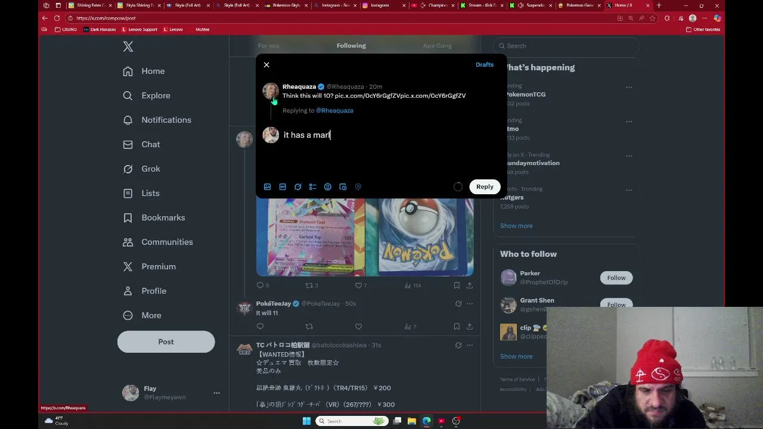Open the PokemonTCG trending topic
This screenshot has width=763, height=429.
(x=525, y=94)
